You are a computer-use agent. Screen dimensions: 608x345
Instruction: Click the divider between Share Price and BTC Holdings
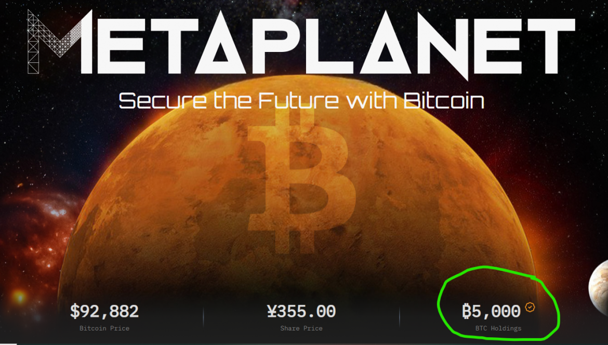[400, 316]
